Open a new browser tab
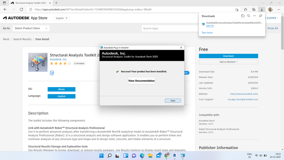 point(56,3)
